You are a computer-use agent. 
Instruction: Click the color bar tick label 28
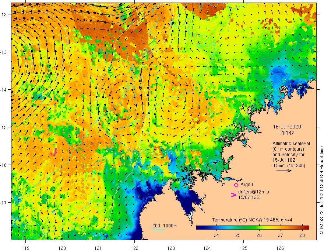pos(302,235)
